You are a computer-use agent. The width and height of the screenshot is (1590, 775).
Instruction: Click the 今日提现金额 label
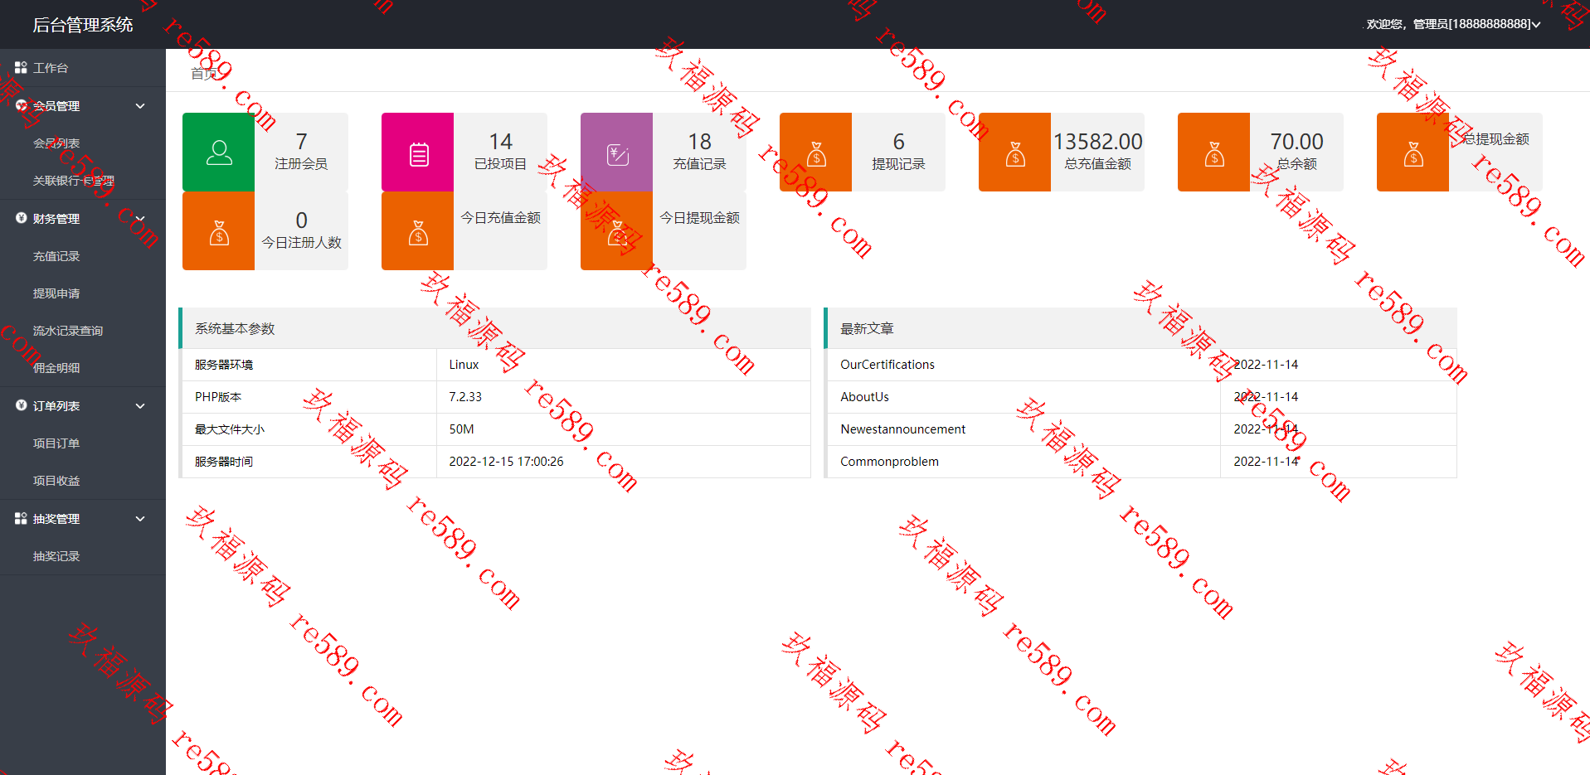coord(699,218)
